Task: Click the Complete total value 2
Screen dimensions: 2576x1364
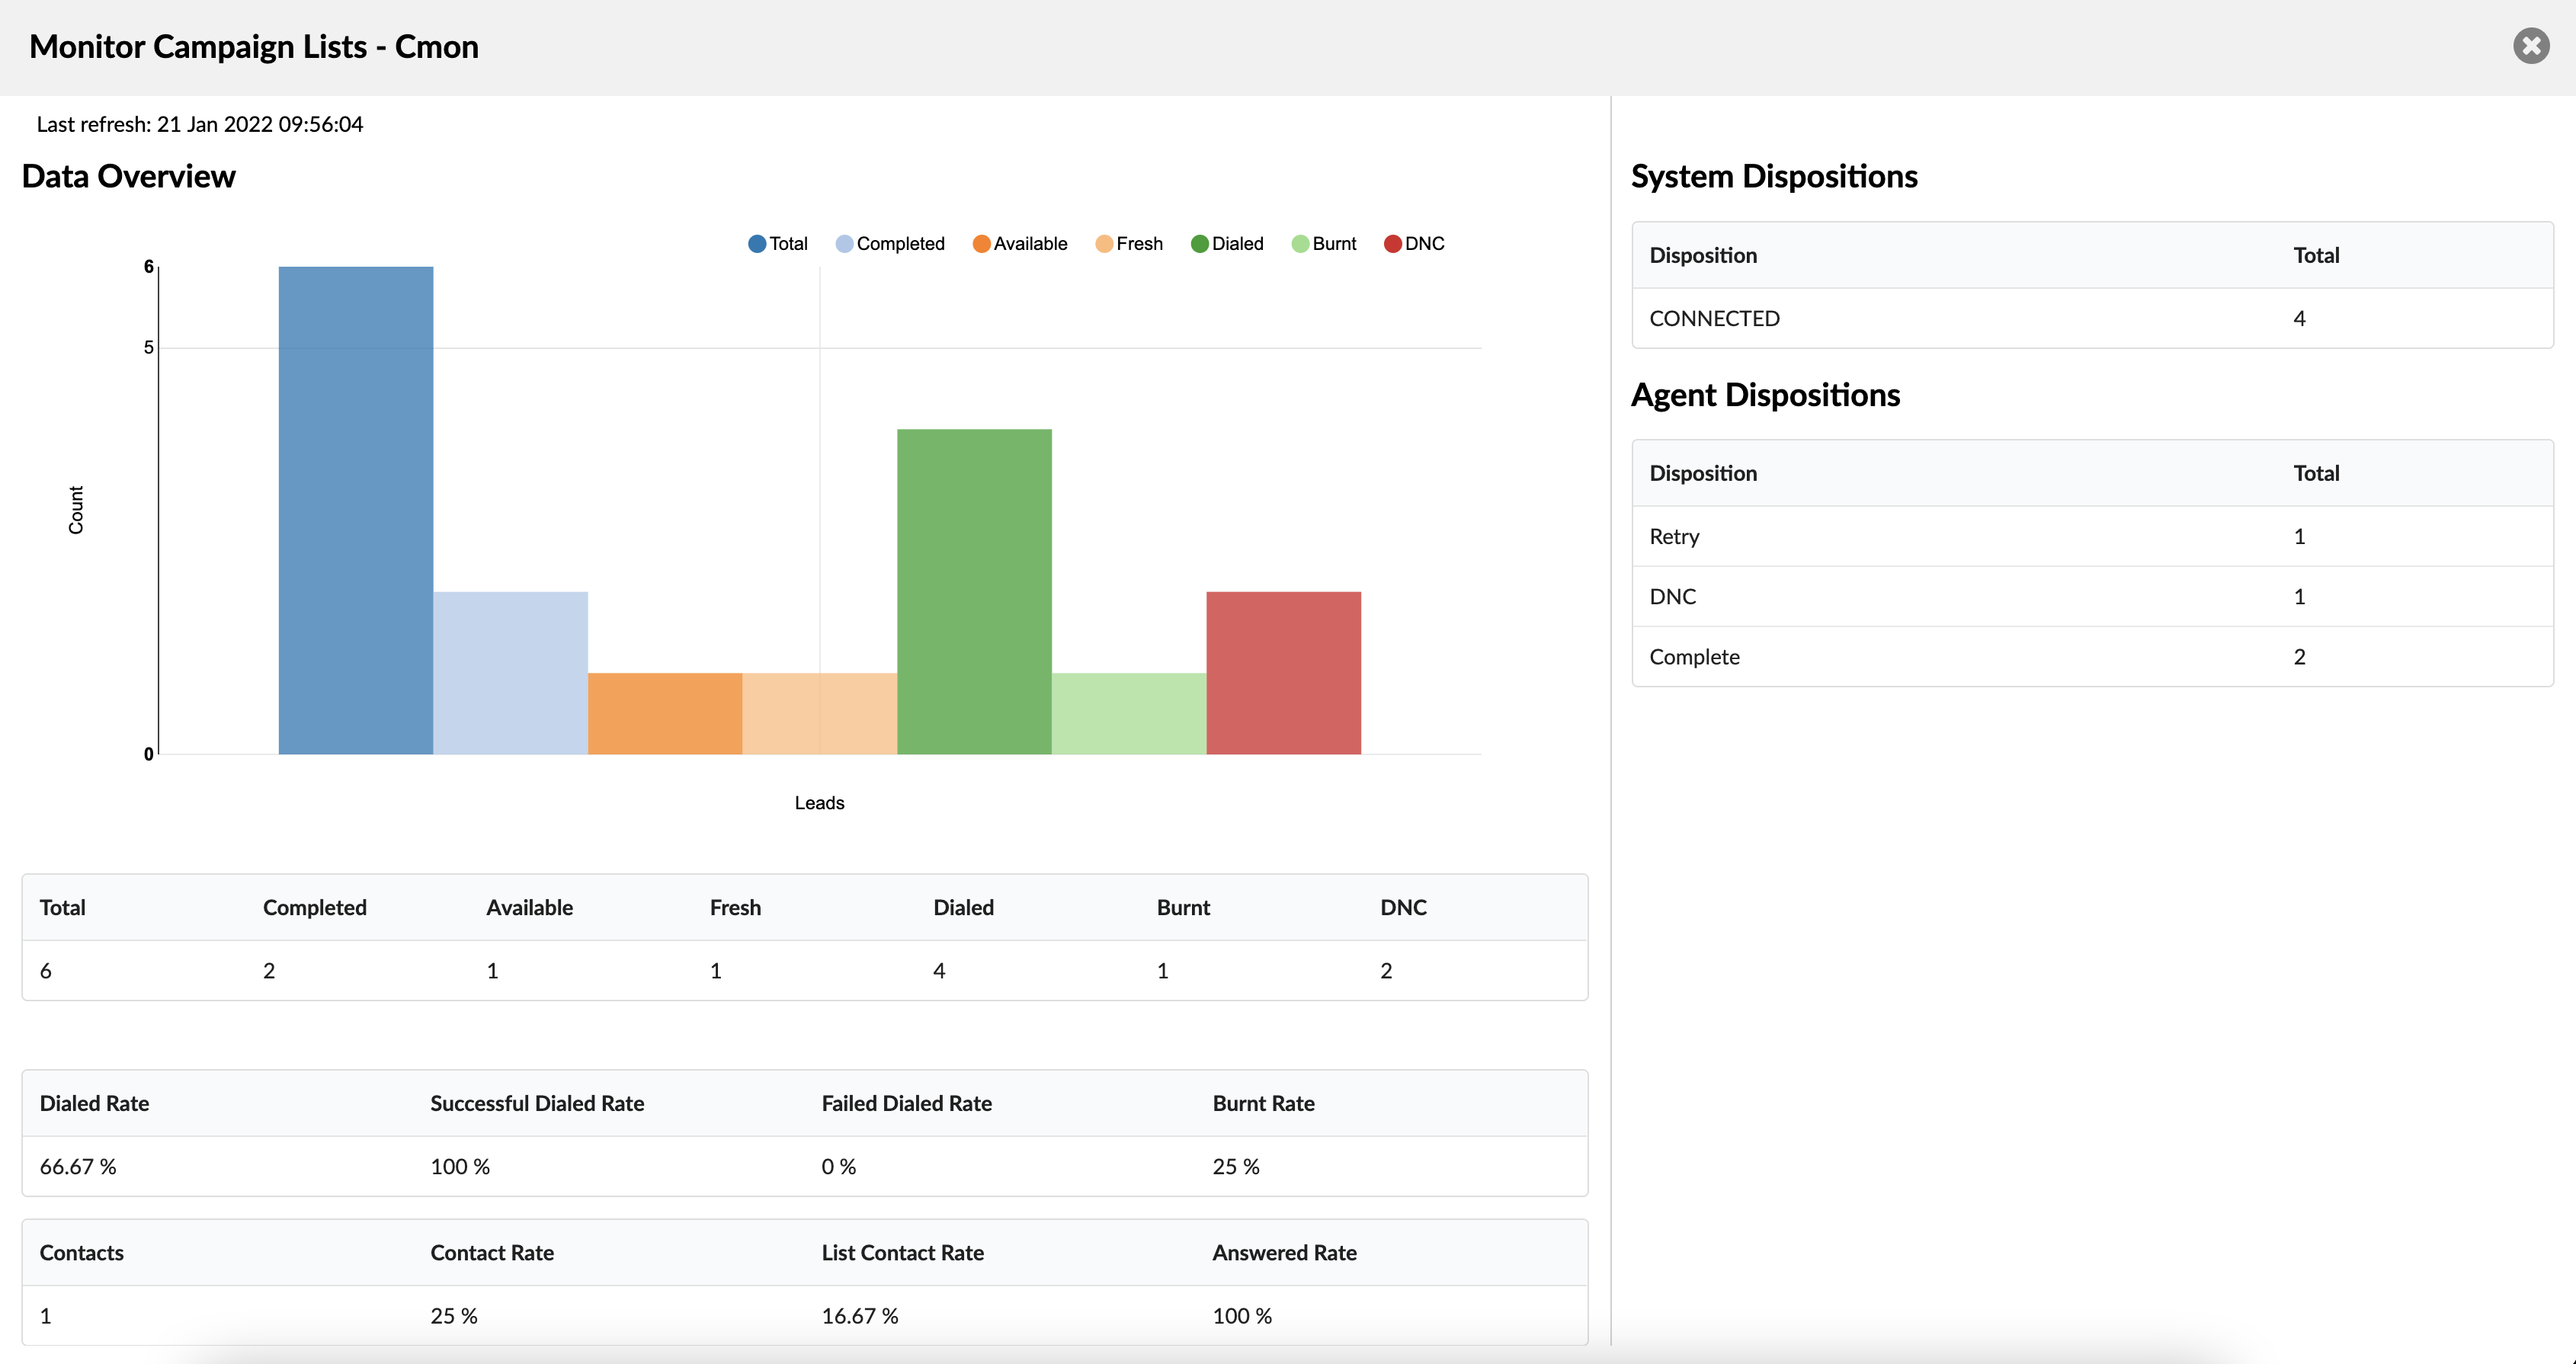Action: click(2299, 657)
